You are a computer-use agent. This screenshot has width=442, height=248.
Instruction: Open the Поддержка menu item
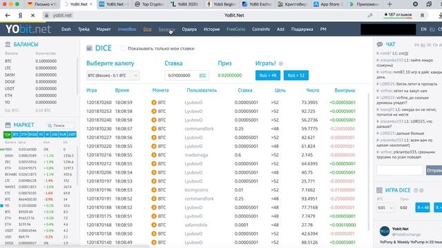click(x=302, y=29)
